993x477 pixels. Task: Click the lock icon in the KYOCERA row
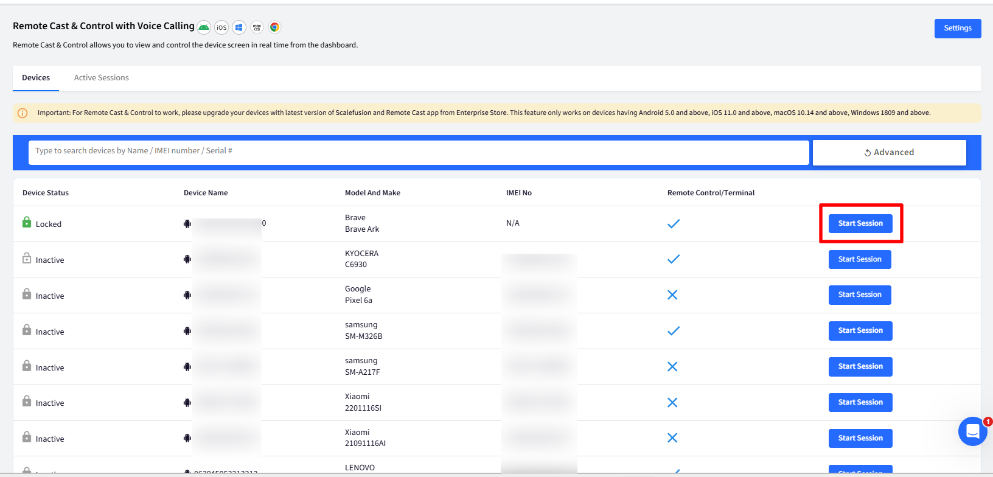pyautogui.click(x=27, y=258)
